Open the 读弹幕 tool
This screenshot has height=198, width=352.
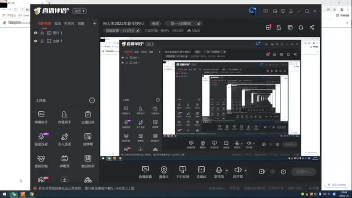coord(88,139)
